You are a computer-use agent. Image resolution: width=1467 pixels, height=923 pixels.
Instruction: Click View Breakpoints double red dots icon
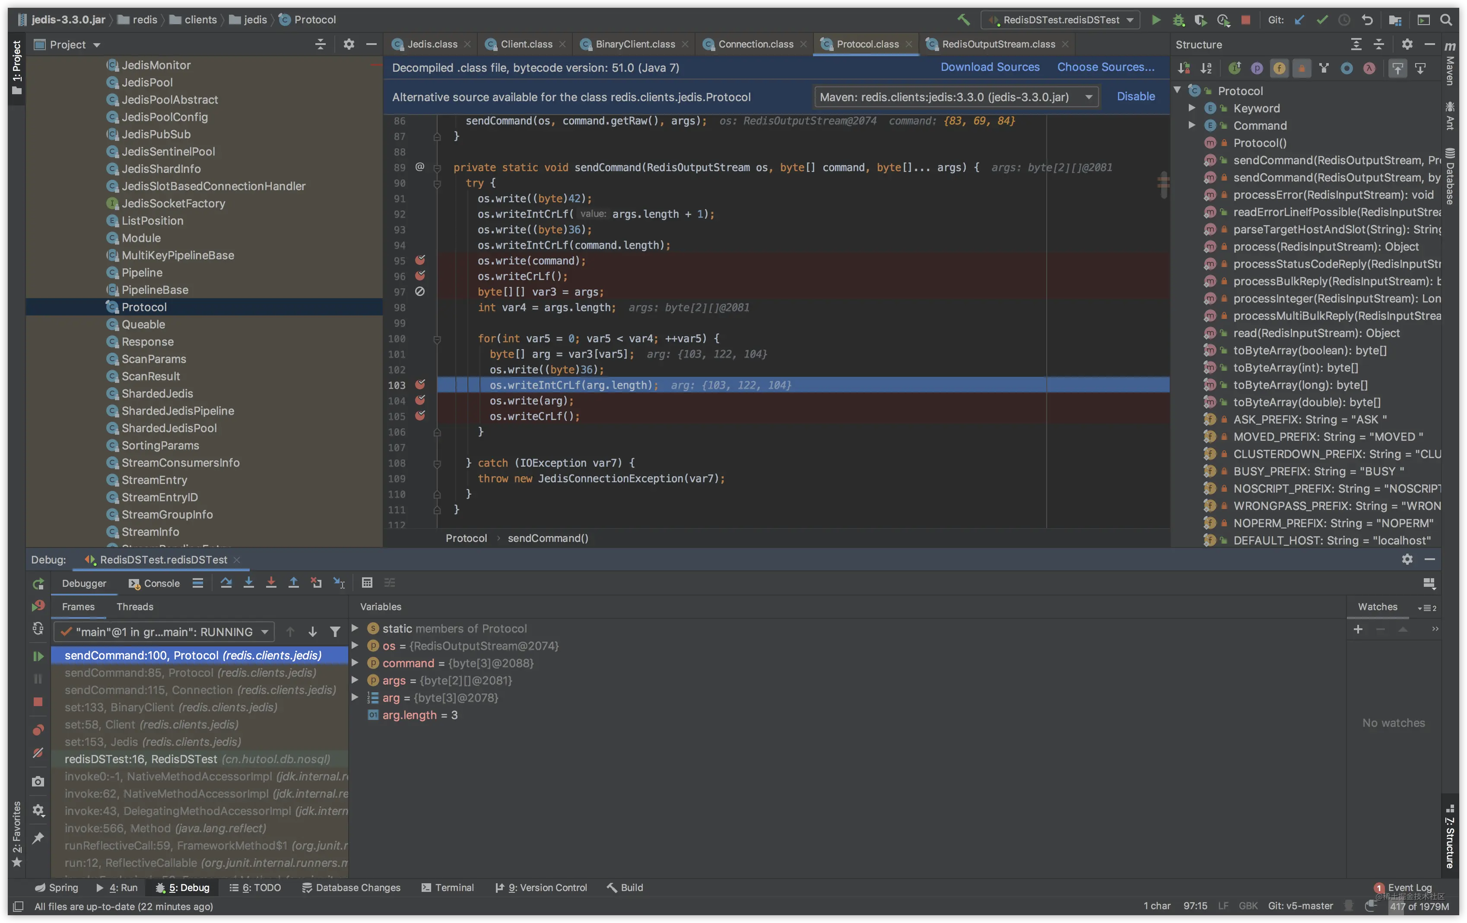(38, 730)
